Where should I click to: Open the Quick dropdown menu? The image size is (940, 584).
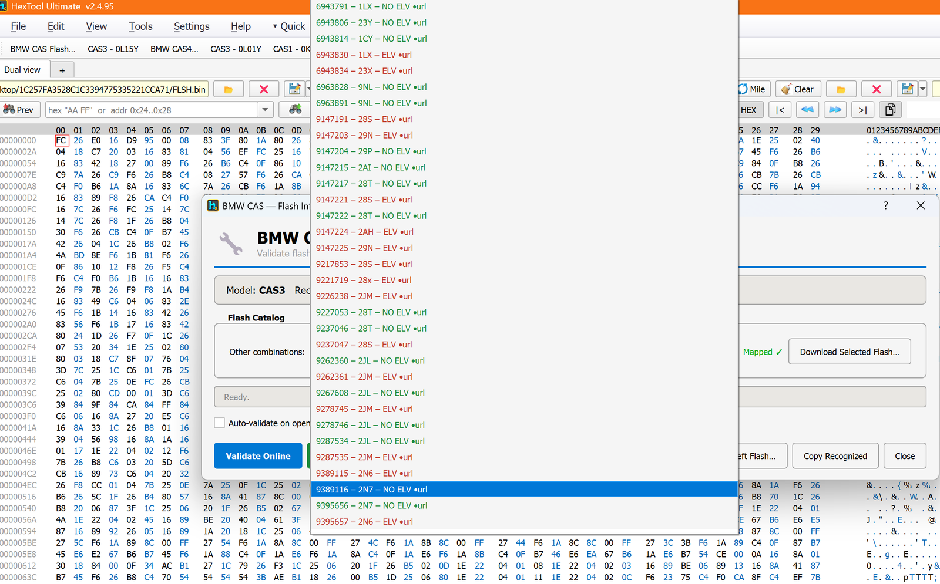(289, 26)
